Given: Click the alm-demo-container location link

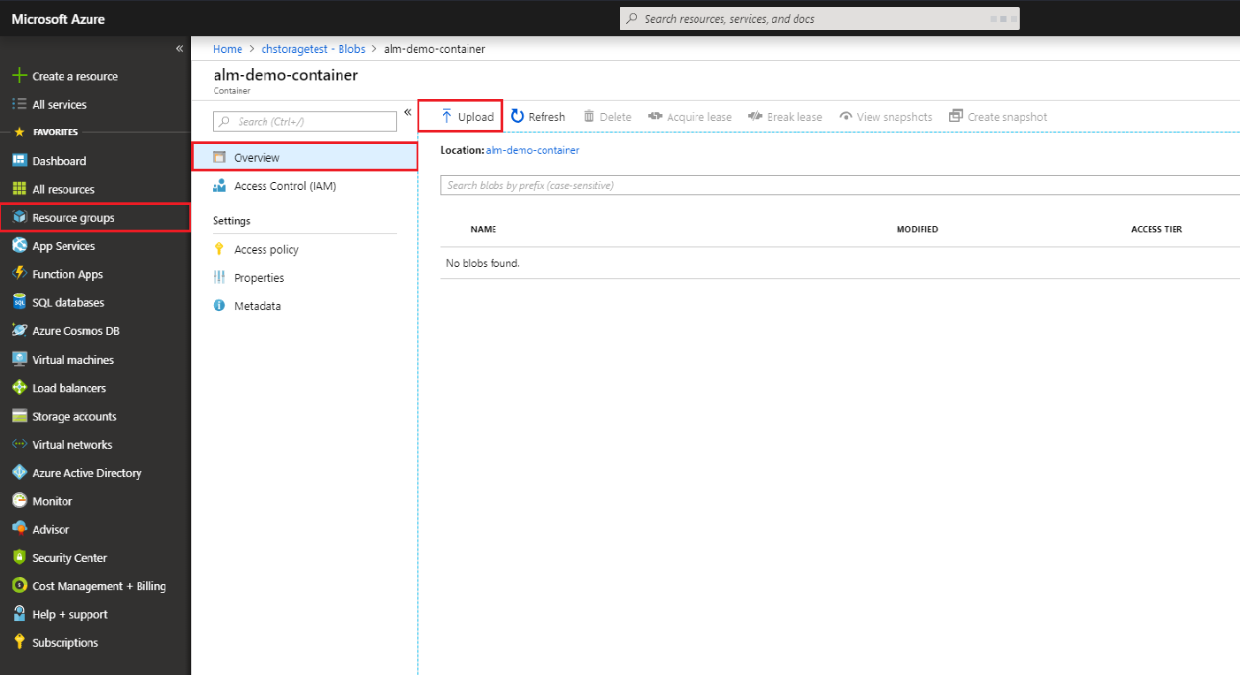Looking at the screenshot, I should point(532,150).
